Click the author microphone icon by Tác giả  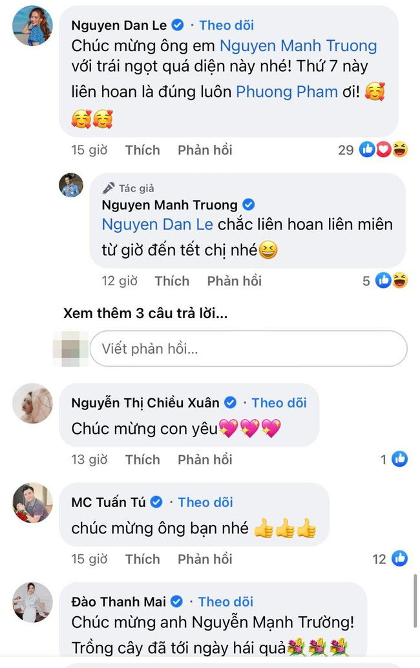[109, 188]
